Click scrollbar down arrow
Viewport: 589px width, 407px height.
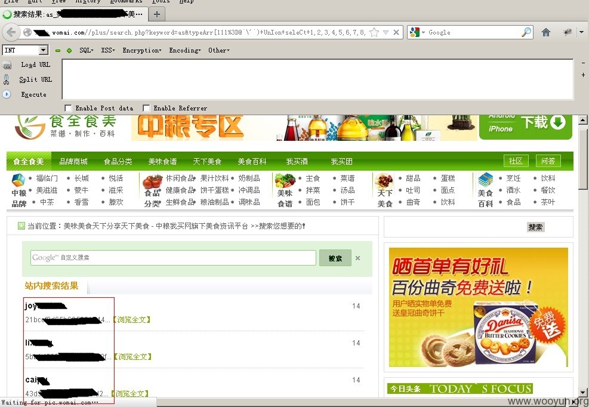click(x=583, y=392)
